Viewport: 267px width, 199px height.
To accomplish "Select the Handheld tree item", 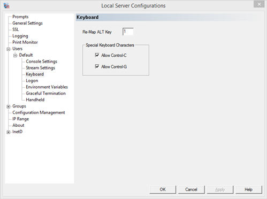I will coord(35,100).
